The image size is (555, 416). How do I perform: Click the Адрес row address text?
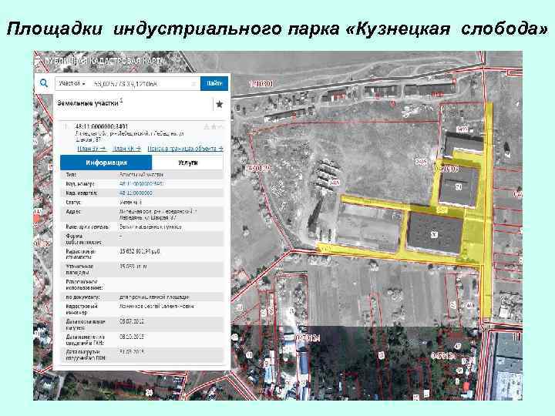pyautogui.click(x=158, y=214)
